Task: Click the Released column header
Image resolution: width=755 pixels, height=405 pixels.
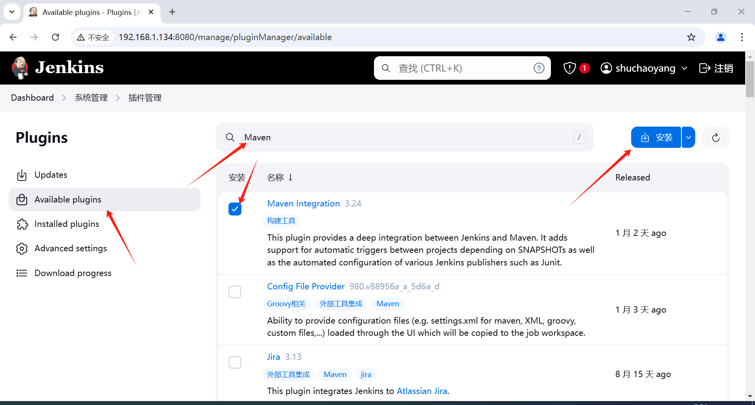Action: coord(633,177)
